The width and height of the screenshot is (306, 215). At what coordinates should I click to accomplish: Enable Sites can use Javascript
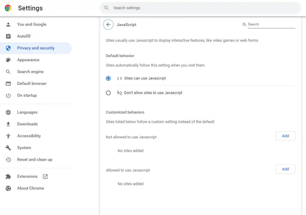(108, 78)
